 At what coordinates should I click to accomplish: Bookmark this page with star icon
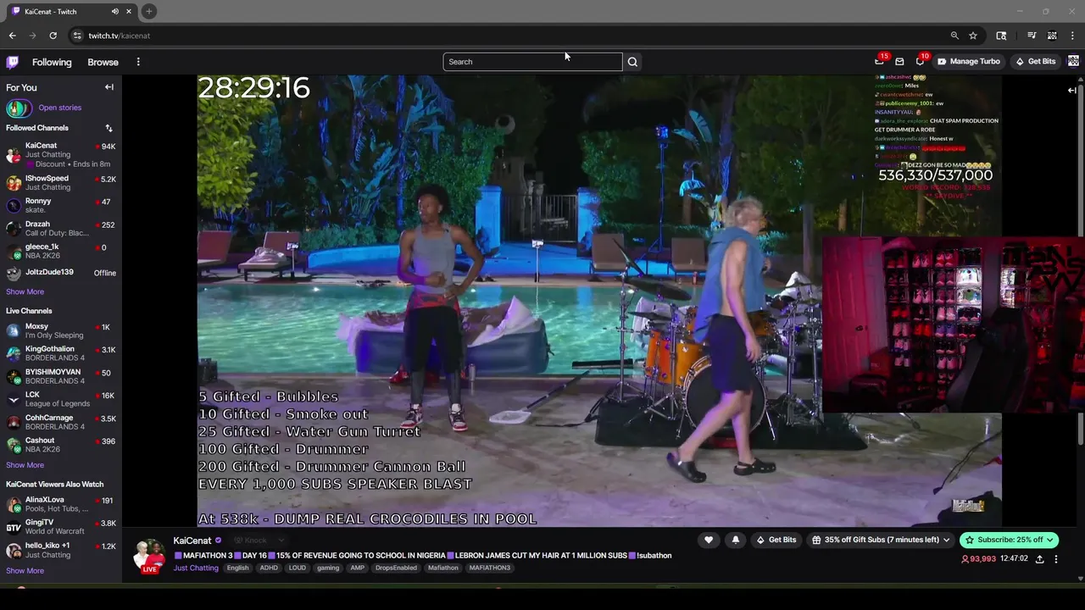coord(973,36)
